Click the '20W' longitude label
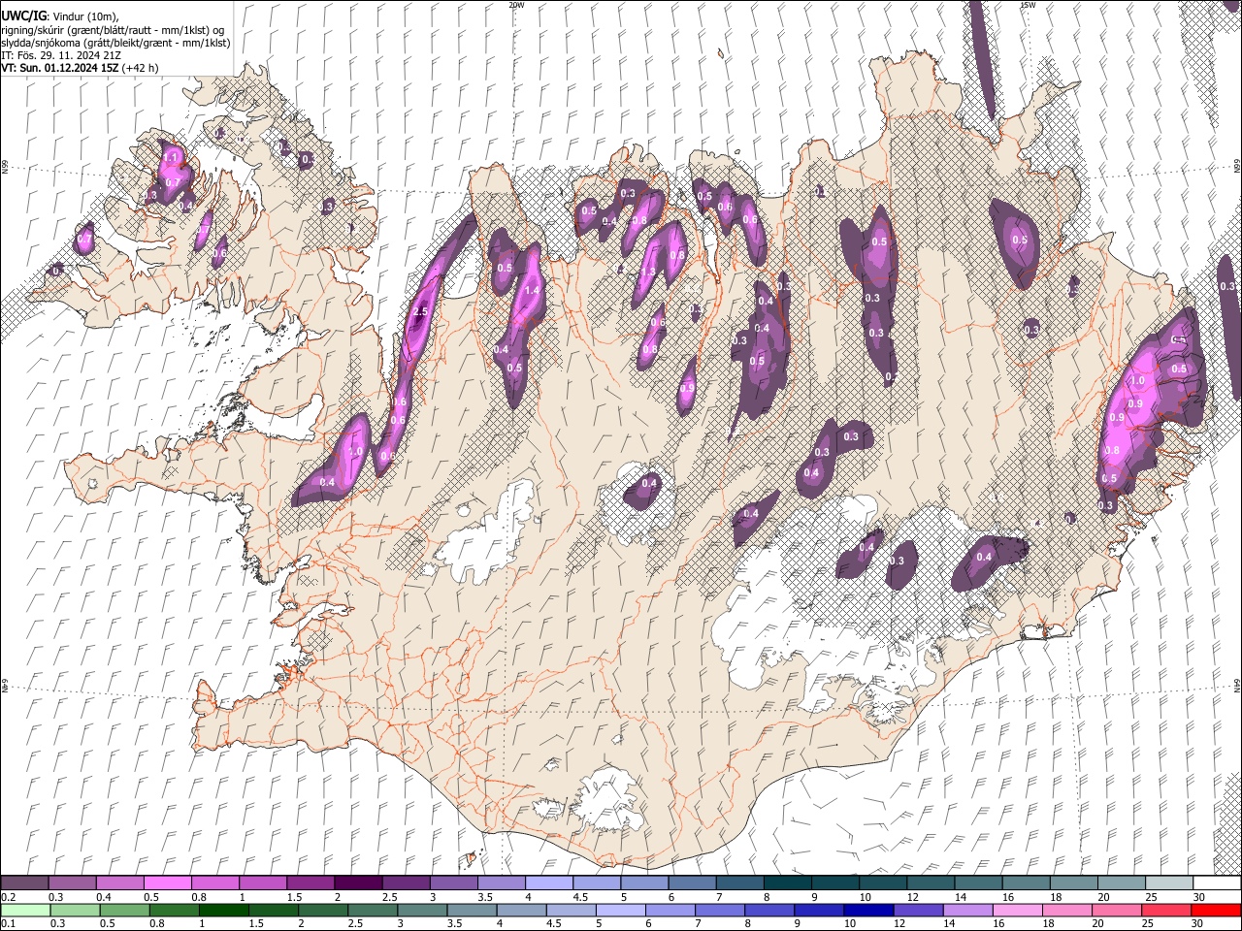The height and width of the screenshot is (931, 1242). (x=516, y=5)
